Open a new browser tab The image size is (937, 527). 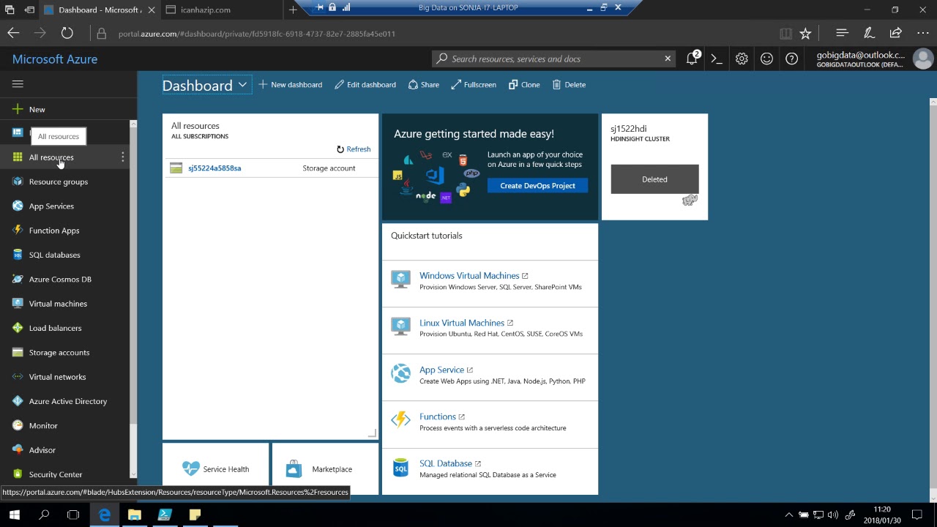pos(293,10)
